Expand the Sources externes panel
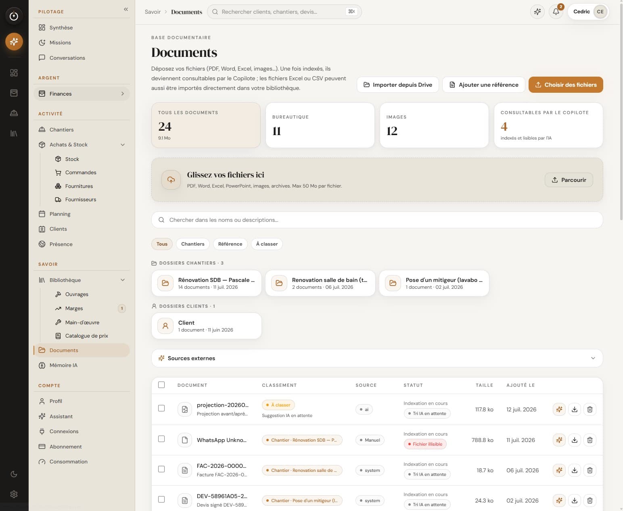Viewport: 623px width, 511px height. 377,358
